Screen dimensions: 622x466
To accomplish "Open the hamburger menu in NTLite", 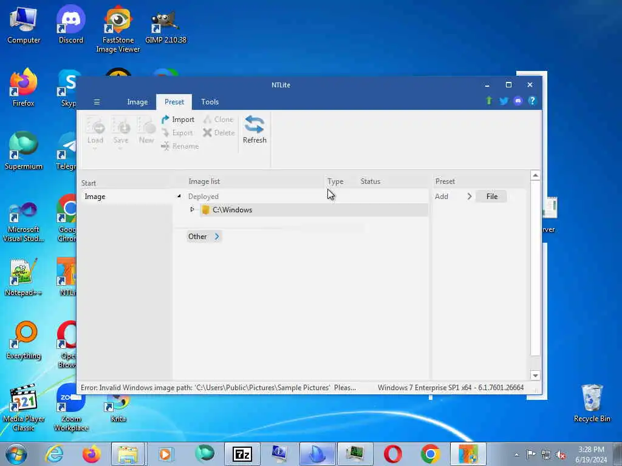I will pyautogui.click(x=97, y=102).
